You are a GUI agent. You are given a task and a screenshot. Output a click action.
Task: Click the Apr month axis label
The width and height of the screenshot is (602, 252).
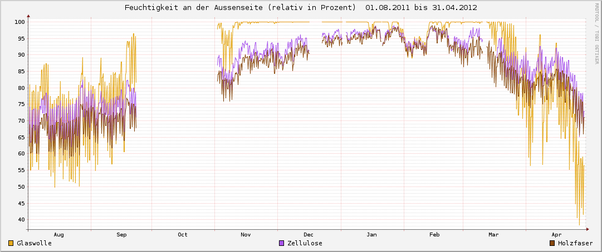coord(557,234)
